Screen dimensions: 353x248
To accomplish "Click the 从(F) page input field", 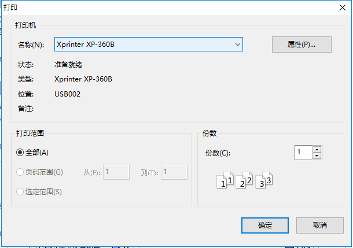I will click(x=116, y=172).
